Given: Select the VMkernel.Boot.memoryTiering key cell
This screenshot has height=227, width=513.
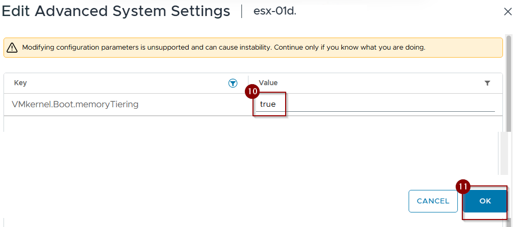Looking at the screenshot, I should [75, 104].
